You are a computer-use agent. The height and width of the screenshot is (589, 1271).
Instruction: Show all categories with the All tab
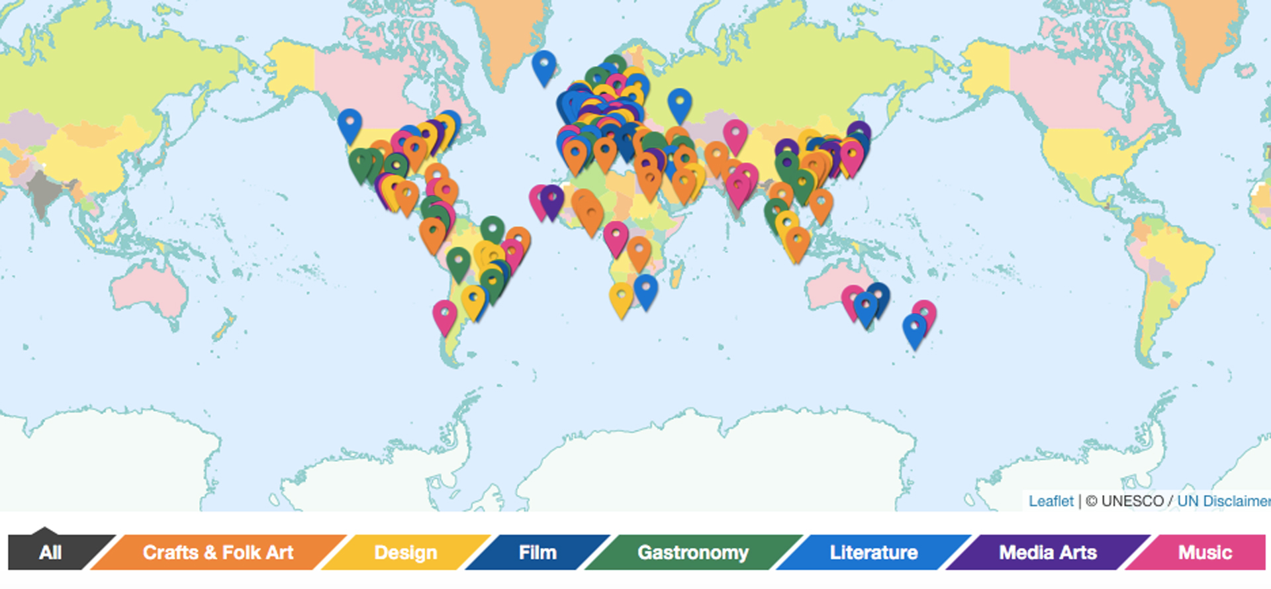click(51, 552)
